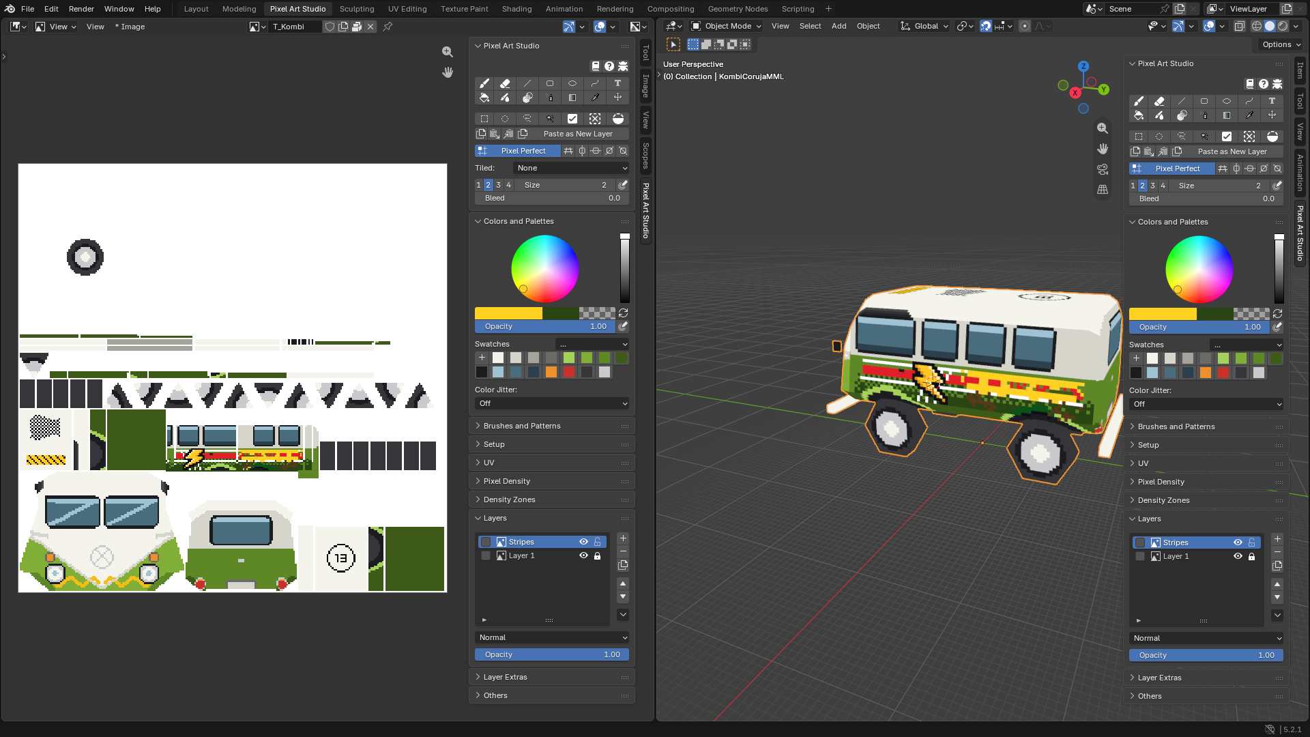Screen dimensions: 1310x737
Task: Select the fill bucket tool in the image editor panel
Action: [484, 98]
